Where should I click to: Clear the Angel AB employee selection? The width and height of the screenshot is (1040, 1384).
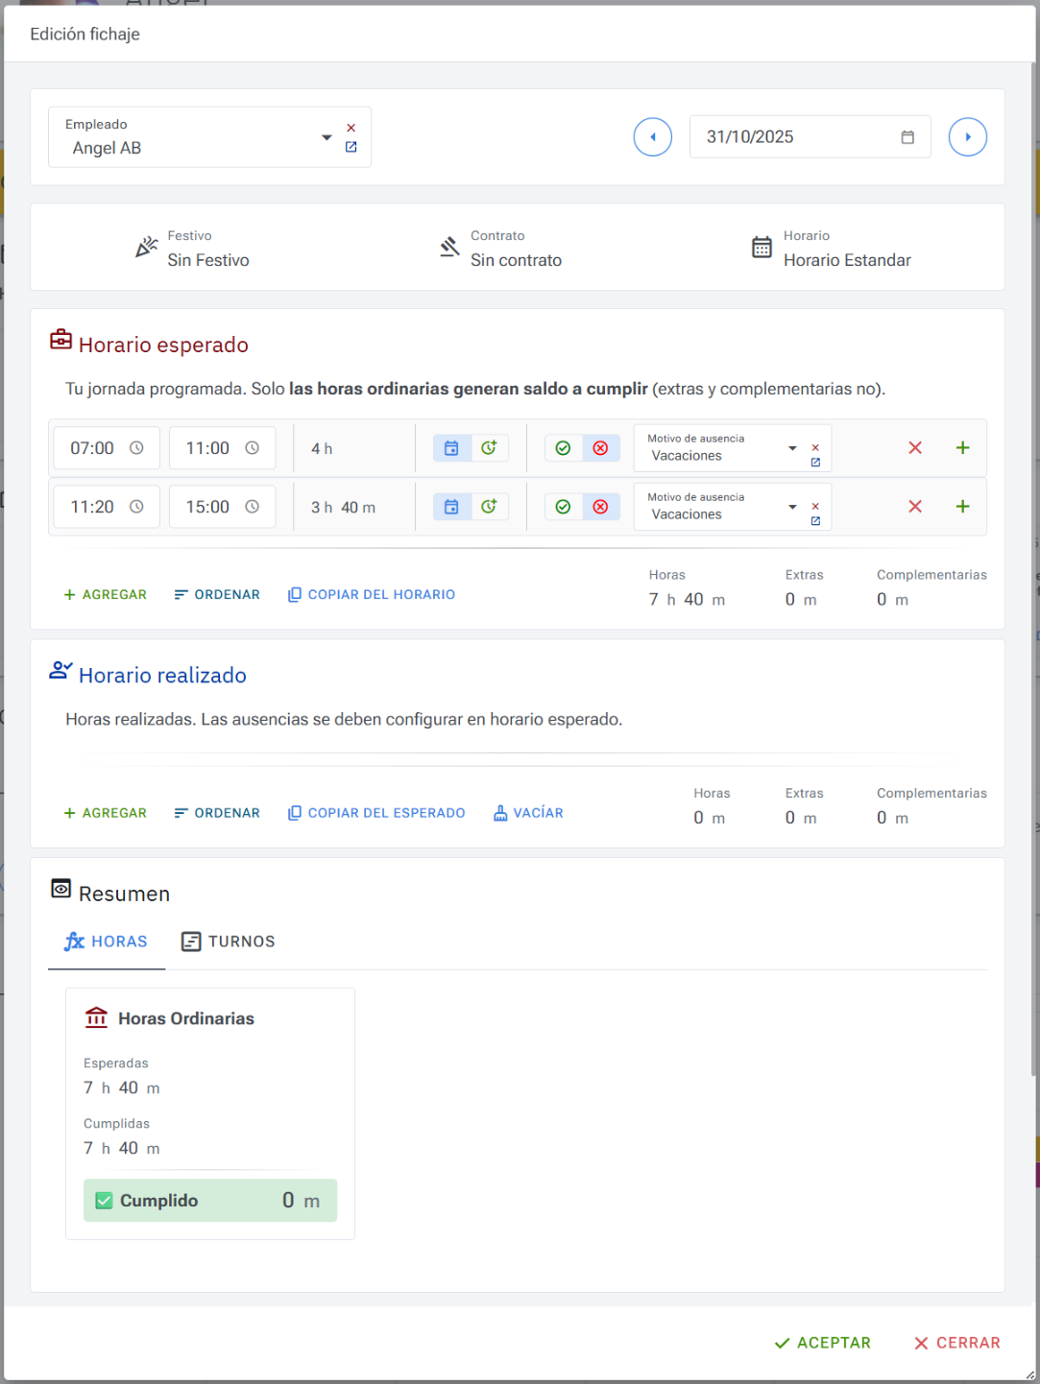click(x=351, y=128)
